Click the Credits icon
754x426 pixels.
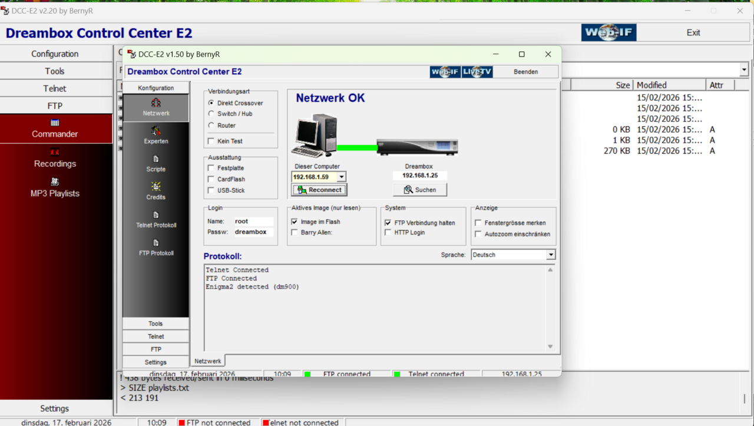156,191
